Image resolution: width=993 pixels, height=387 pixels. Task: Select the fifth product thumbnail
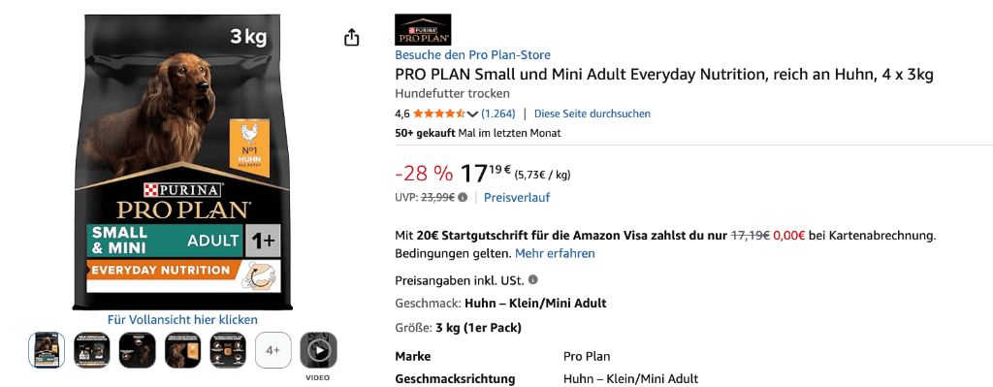[228, 350]
